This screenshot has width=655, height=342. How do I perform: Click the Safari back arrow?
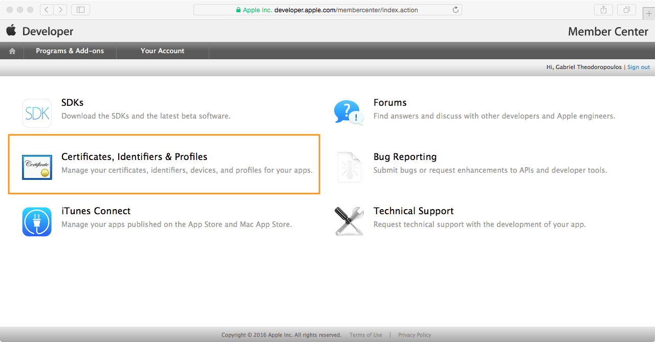(47, 10)
